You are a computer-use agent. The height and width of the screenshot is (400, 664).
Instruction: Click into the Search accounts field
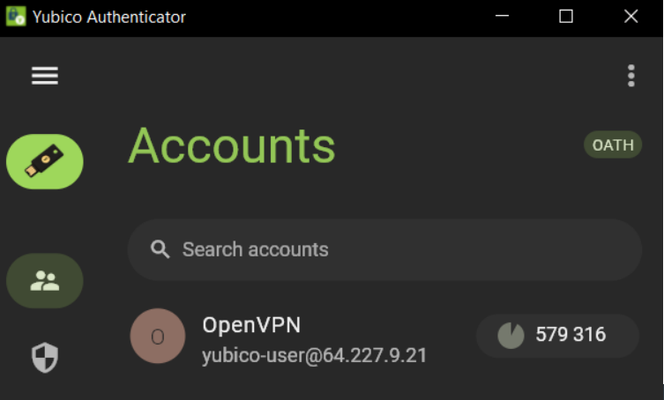coord(384,249)
